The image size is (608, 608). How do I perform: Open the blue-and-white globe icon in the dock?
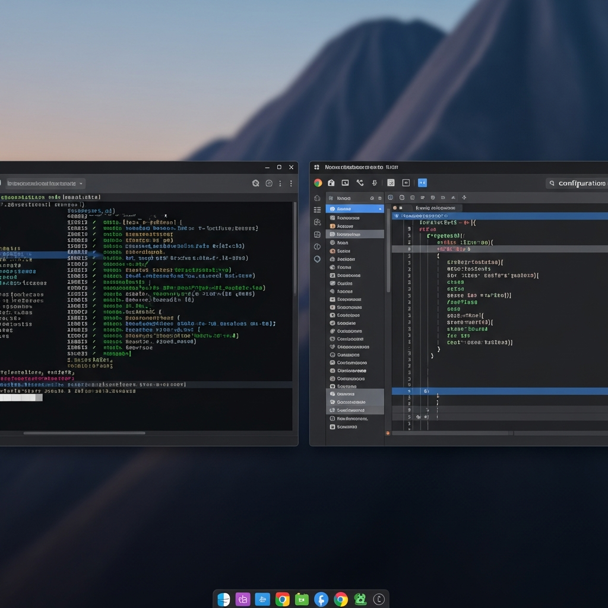click(x=224, y=600)
